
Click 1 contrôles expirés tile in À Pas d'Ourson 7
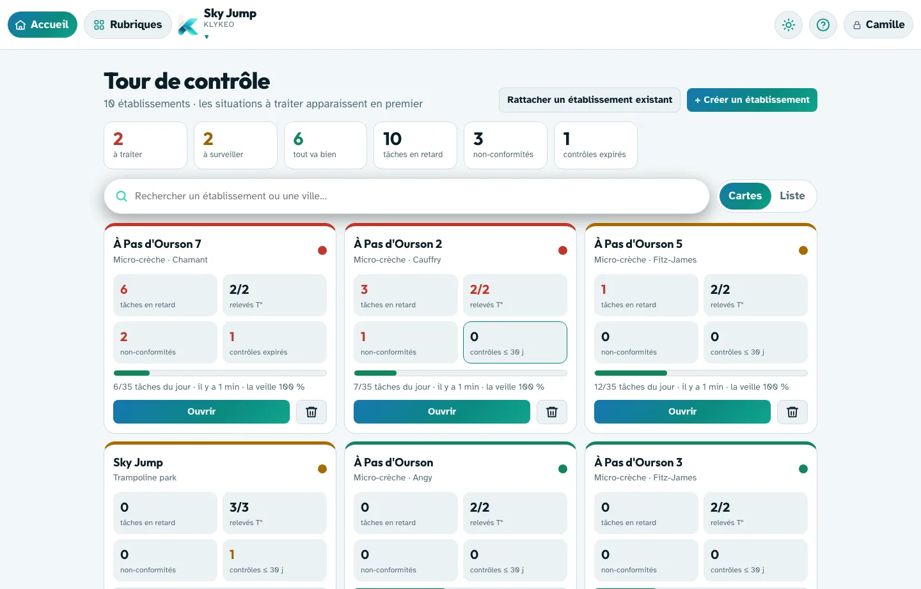[x=274, y=342]
